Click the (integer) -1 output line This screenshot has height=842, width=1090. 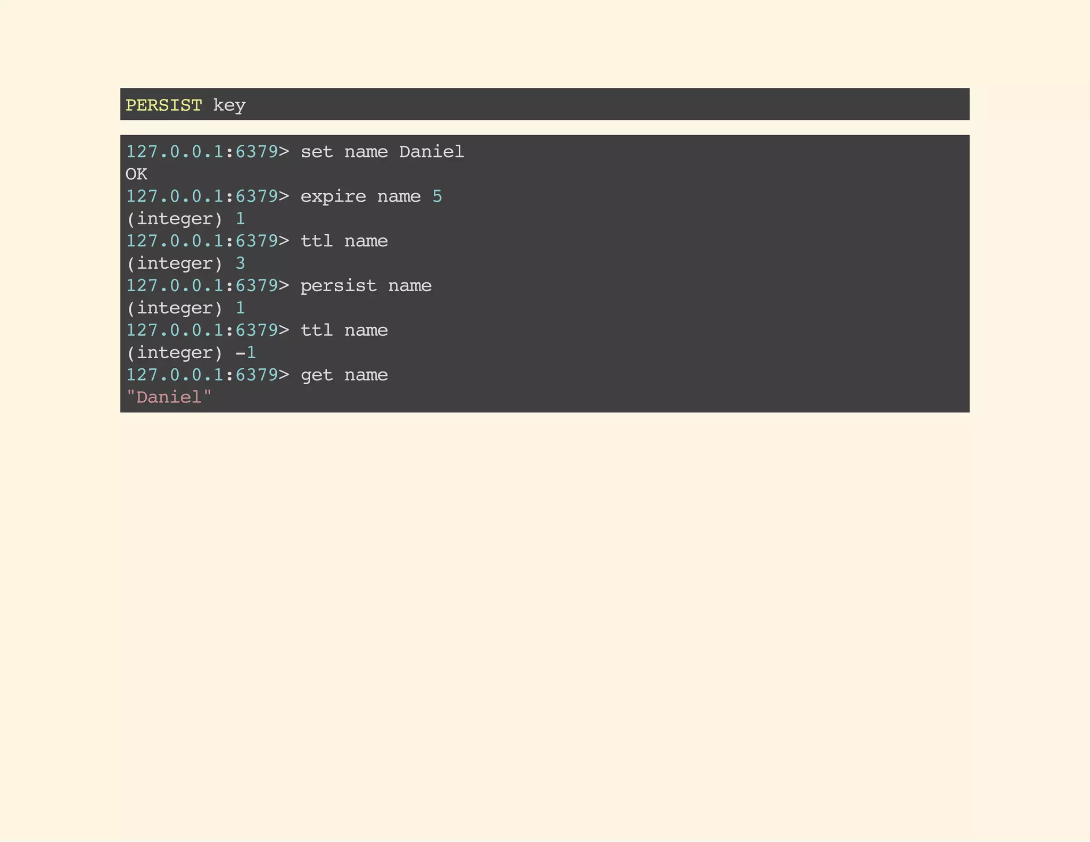point(191,352)
